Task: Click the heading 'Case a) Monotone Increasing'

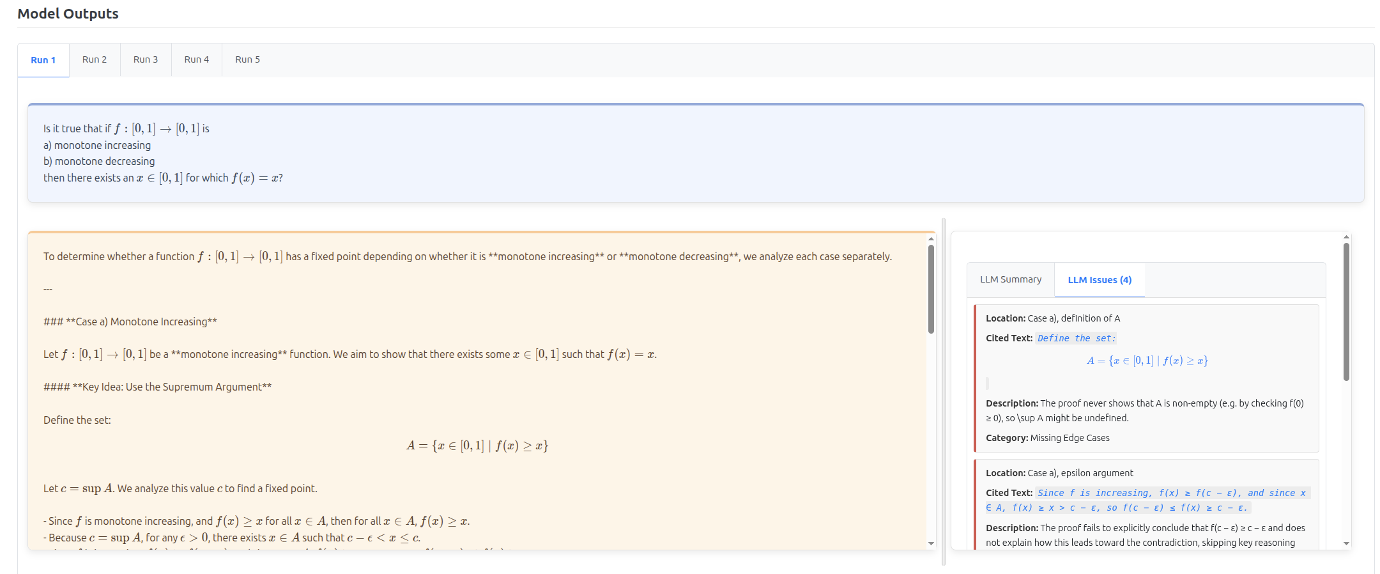Action: pyautogui.click(x=130, y=322)
